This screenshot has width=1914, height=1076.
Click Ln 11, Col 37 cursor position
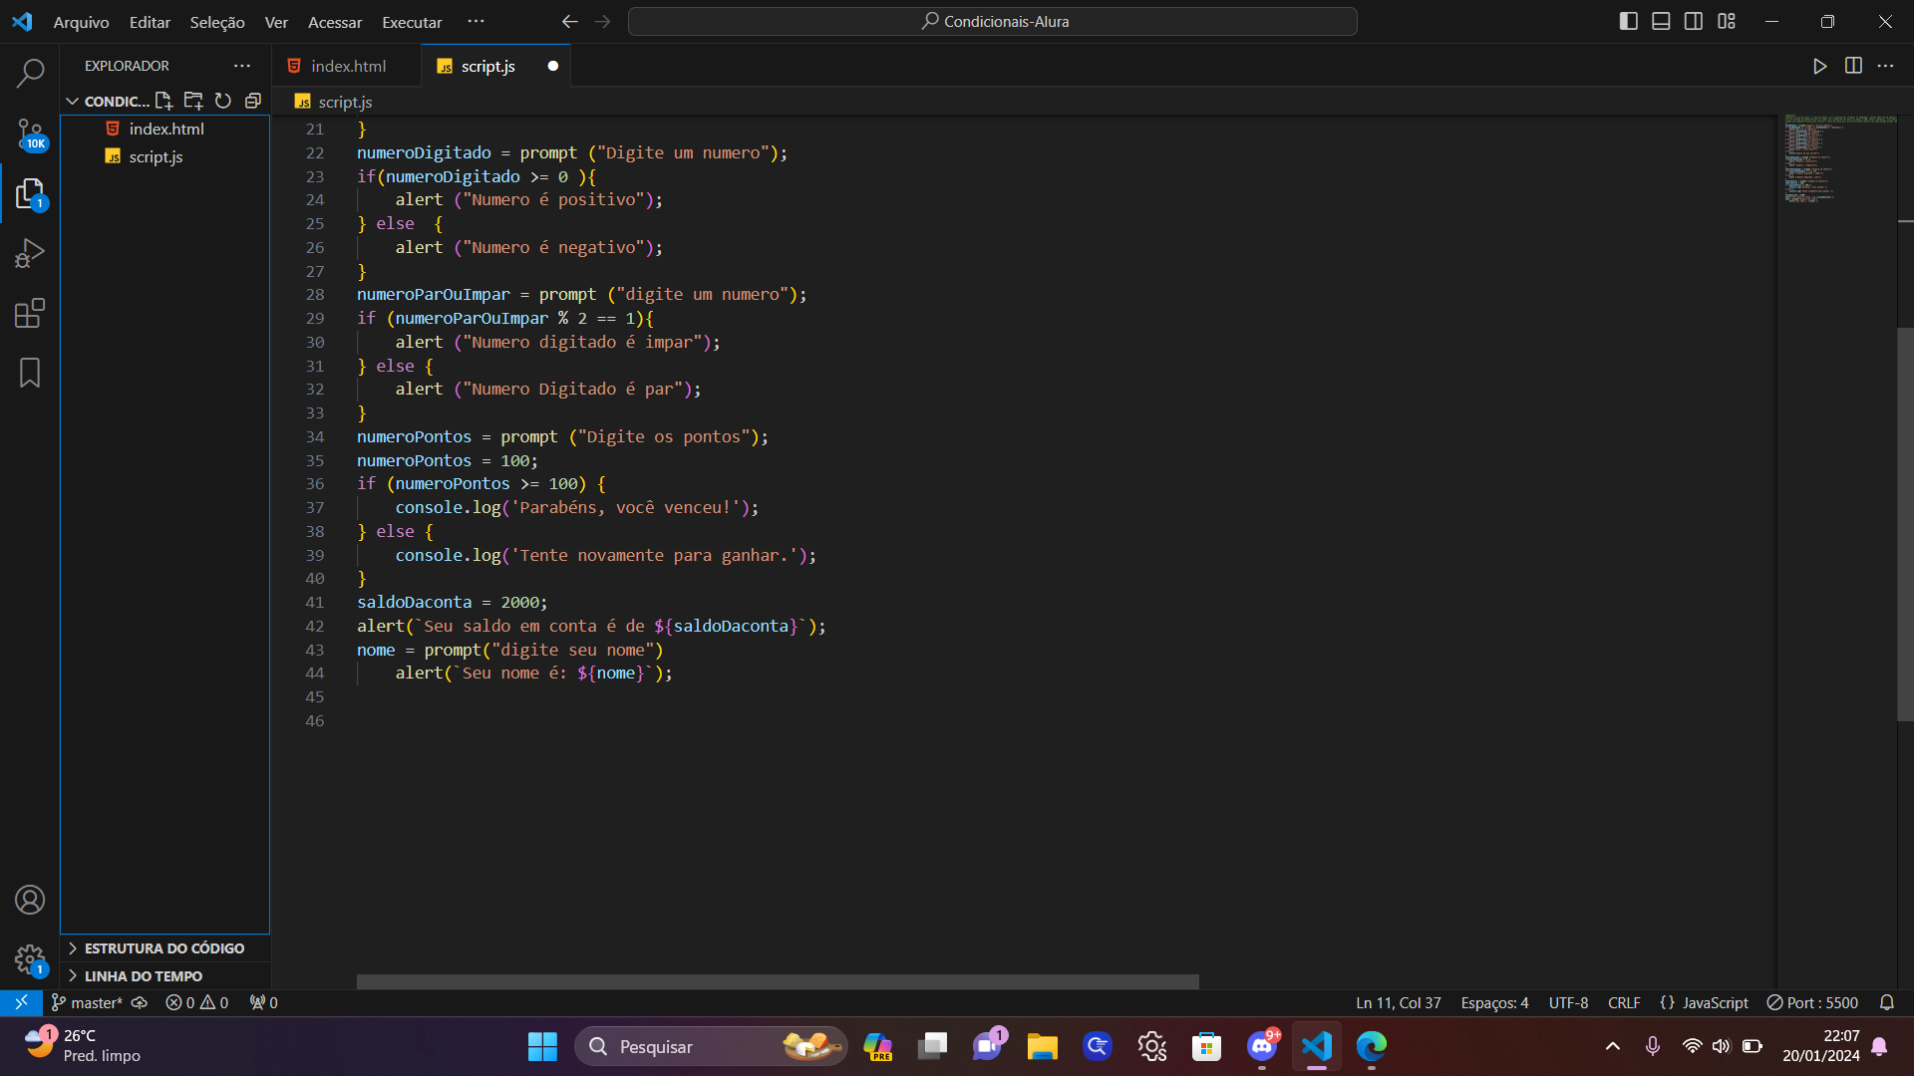click(1398, 1002)
